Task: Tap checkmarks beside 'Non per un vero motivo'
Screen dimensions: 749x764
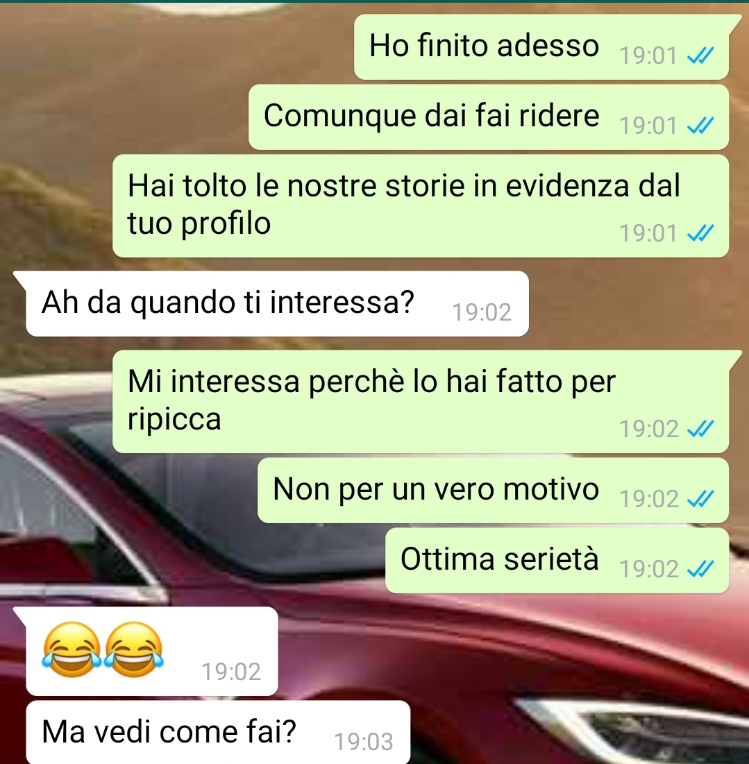Action: [700, 499]
